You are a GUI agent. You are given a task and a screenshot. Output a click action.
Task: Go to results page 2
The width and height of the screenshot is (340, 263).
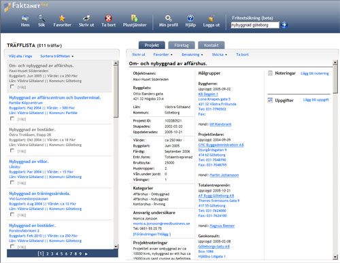click(48, 254)
